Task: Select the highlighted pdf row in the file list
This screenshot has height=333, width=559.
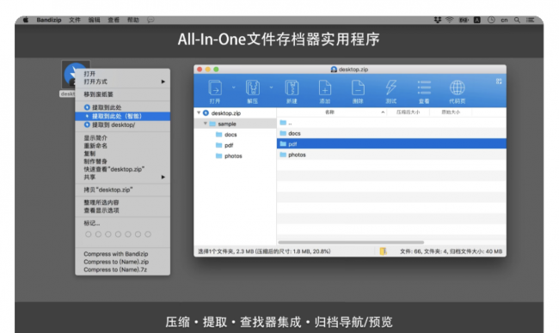Action: 391,143
